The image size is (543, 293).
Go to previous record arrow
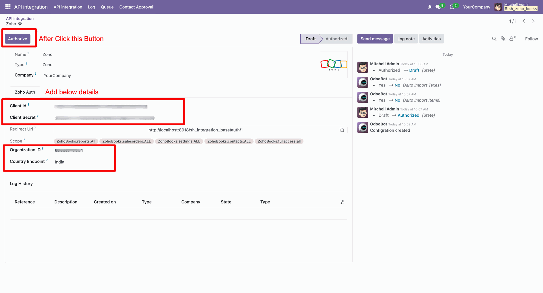[x=524, y=21]
